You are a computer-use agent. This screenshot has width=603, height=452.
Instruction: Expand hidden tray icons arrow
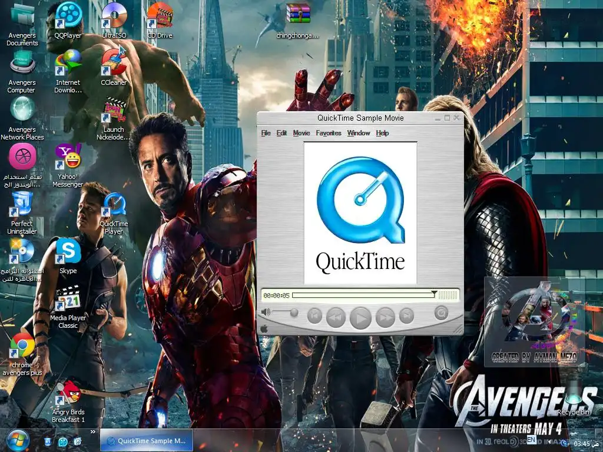tap(549, 442)
